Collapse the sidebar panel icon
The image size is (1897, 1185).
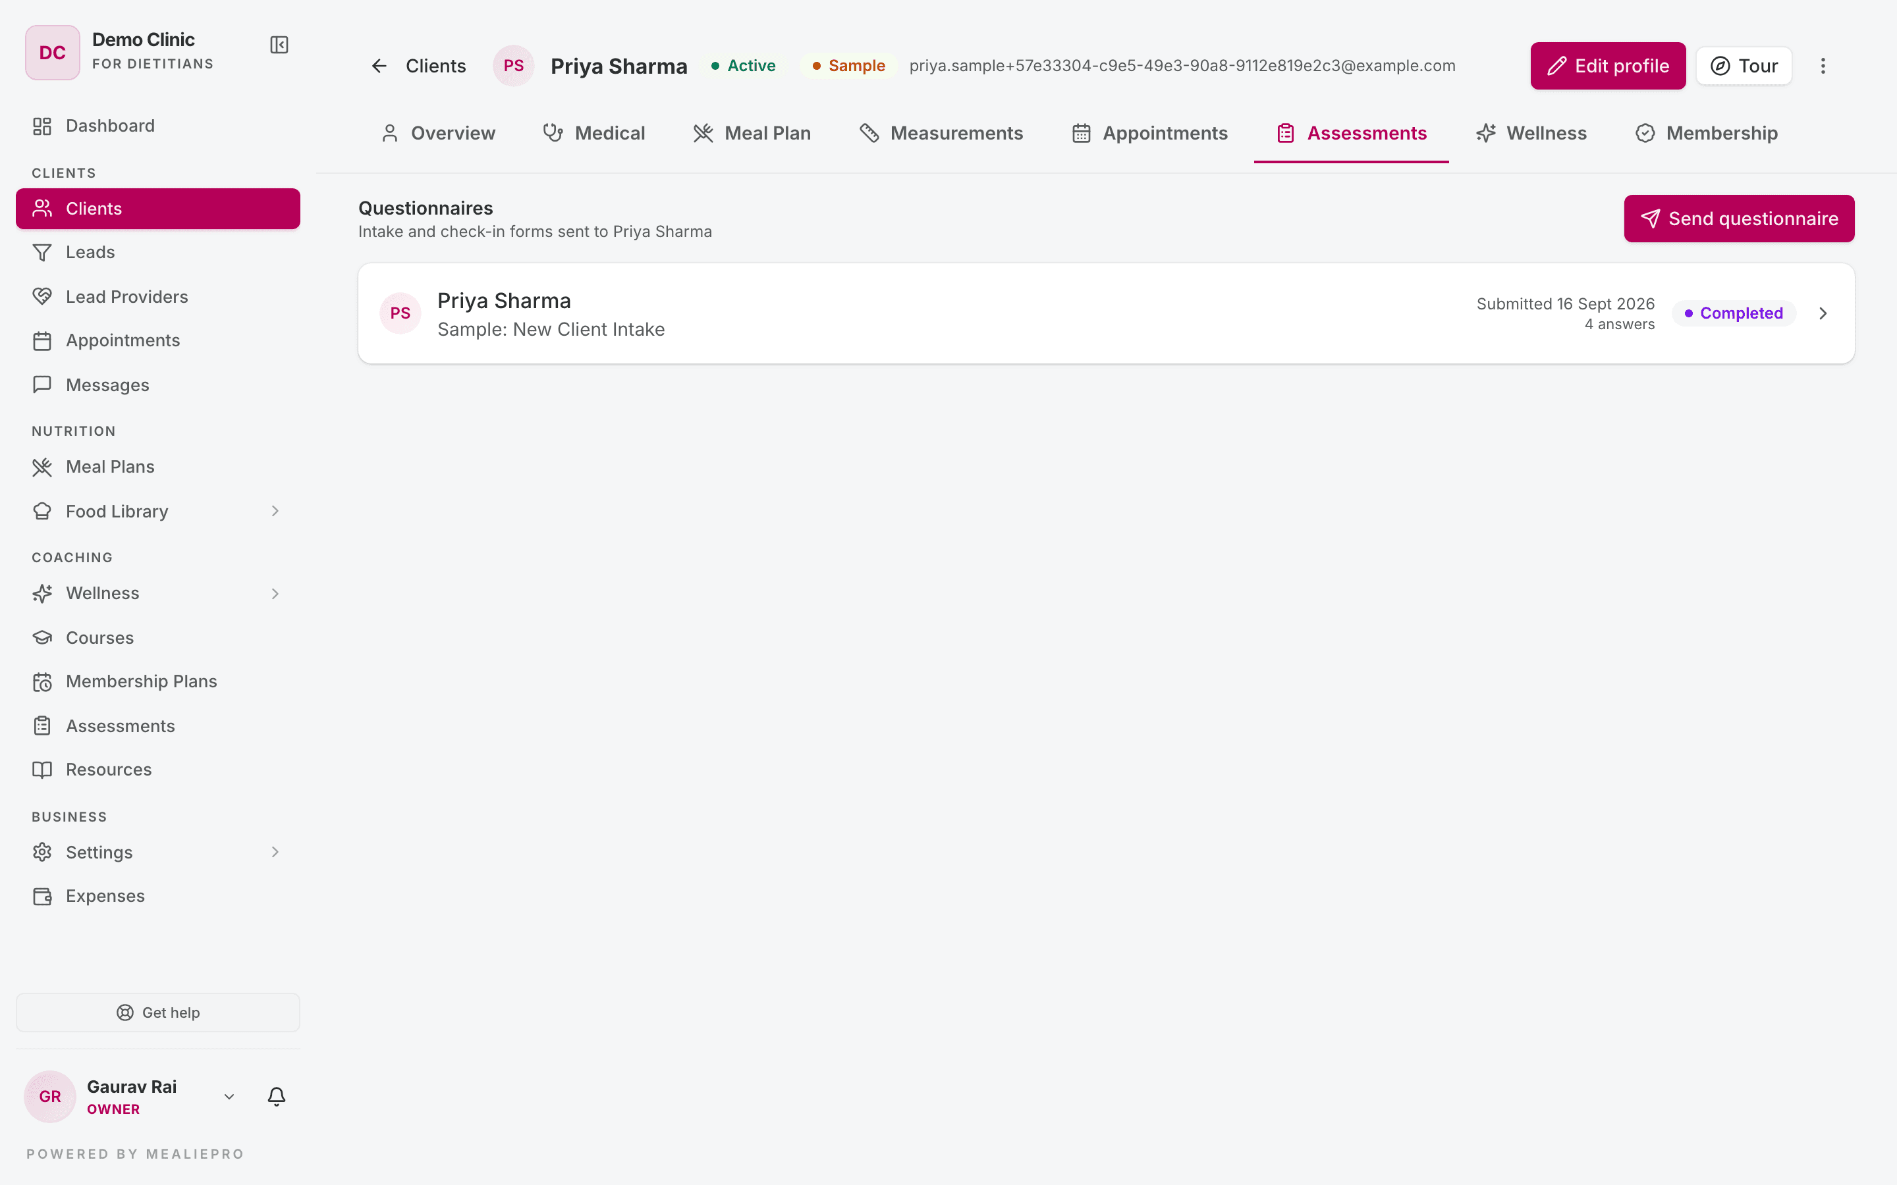click(279, 45)
